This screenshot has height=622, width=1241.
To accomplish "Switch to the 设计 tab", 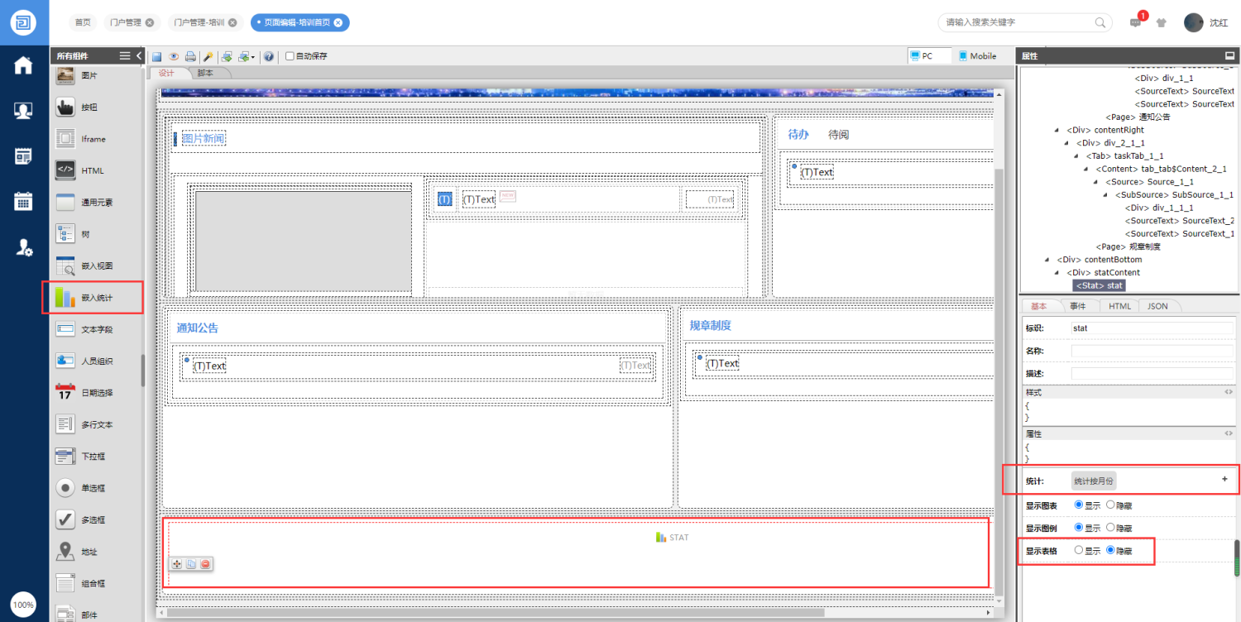I will click(166, 73).
